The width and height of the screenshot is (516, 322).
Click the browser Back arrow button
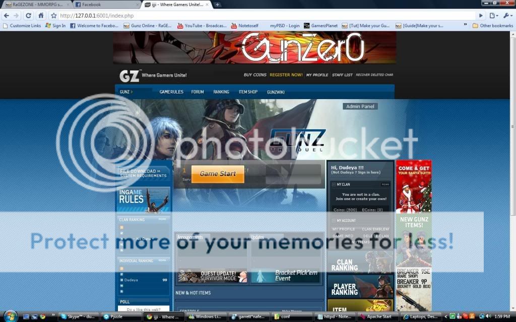[x=7, y=16]
